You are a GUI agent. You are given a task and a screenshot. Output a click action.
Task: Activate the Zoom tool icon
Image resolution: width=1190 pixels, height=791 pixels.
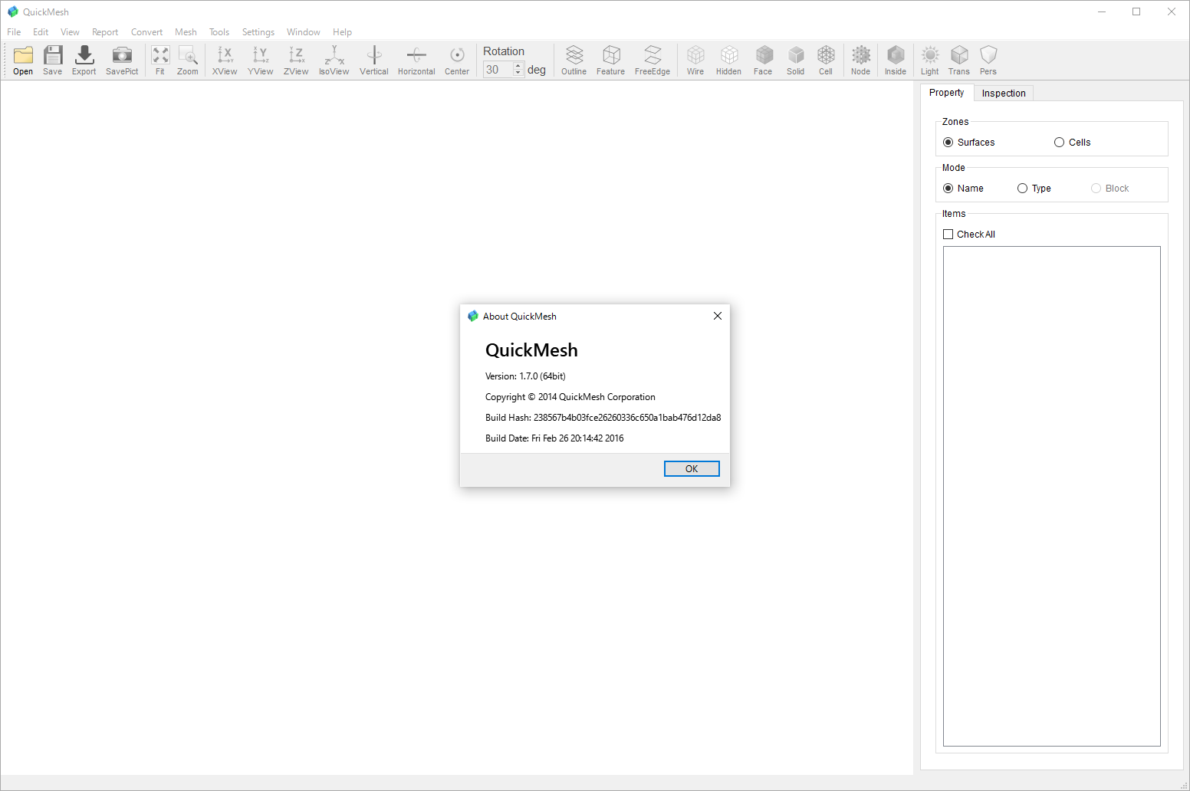tap(188, 61)
